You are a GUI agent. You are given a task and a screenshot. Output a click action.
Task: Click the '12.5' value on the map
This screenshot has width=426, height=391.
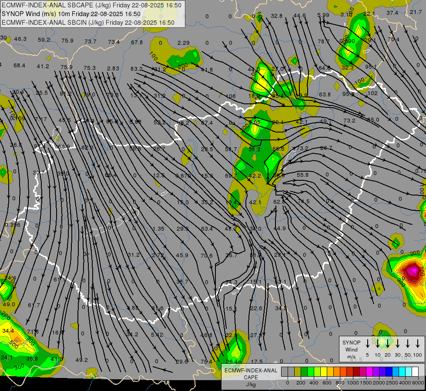point(159,176)
